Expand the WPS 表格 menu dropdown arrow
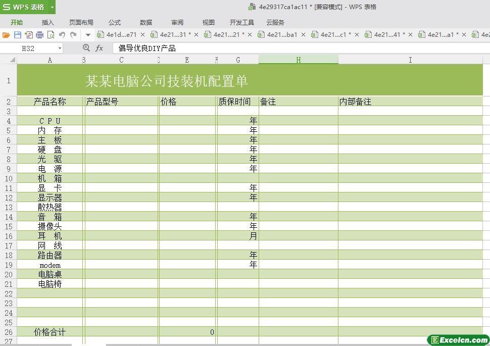 pos(52,7)
